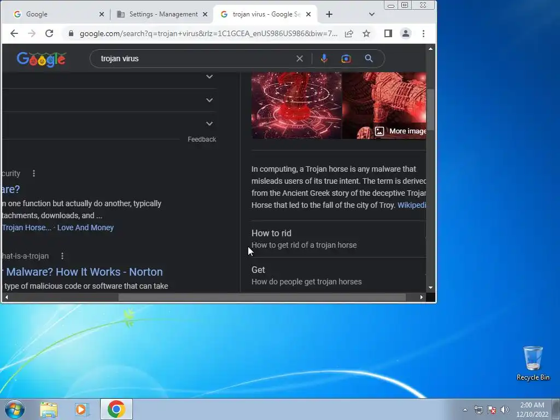Open the right red trojan horse image
The width and height of the screenshot is (560, 420).
click(384, 106)
